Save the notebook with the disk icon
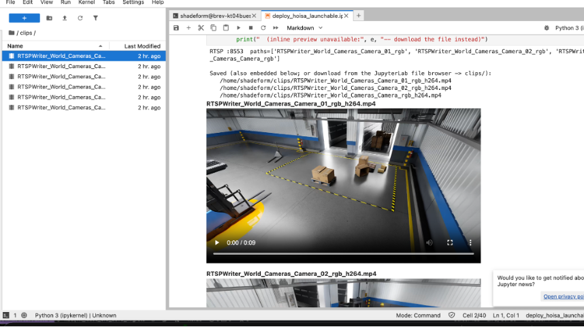This screenshot has width=584, height=327. (x=176, y=28)
